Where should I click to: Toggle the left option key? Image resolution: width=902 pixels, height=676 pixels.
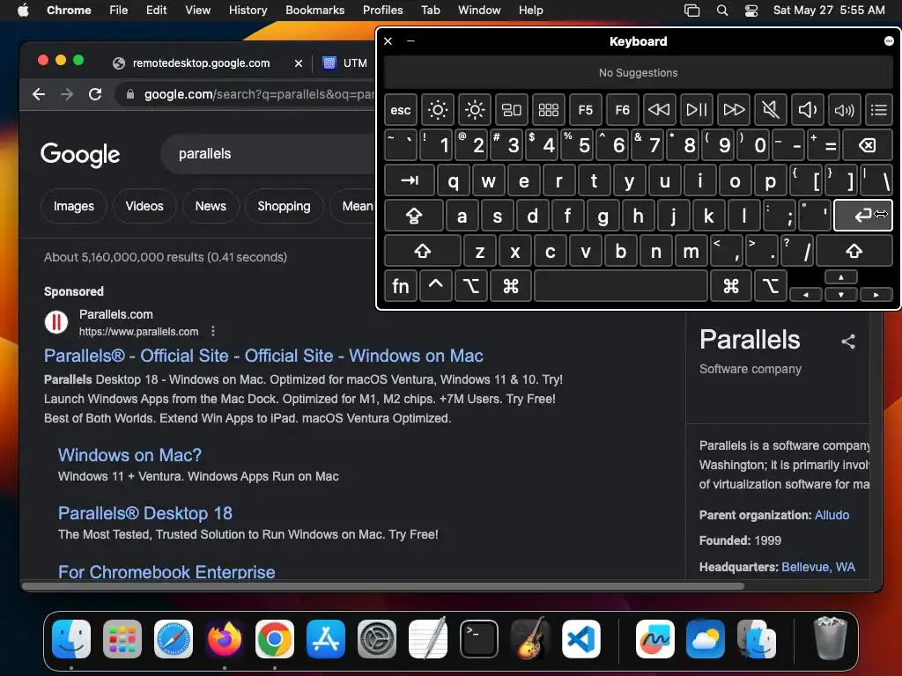pyautogui.click(x=471, y=286)
